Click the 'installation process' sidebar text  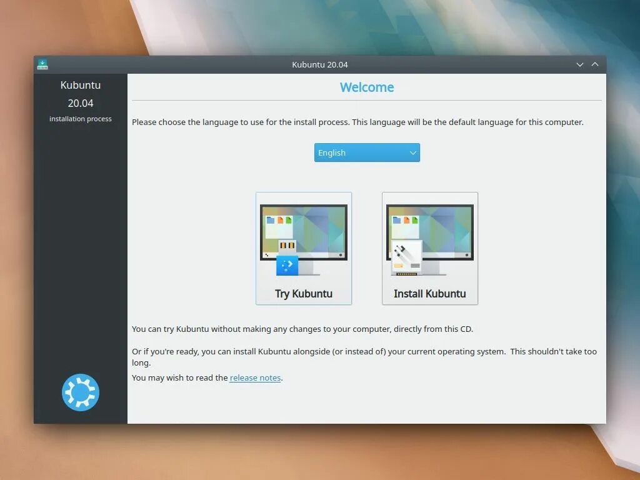point(81,119)
